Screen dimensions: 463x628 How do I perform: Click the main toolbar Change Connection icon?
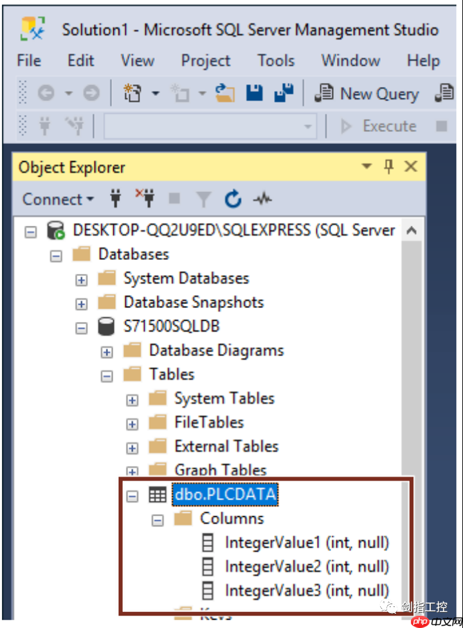[x=75, y=126]
